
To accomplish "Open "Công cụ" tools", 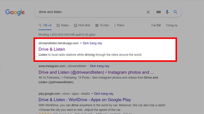I will coord(172,25).
